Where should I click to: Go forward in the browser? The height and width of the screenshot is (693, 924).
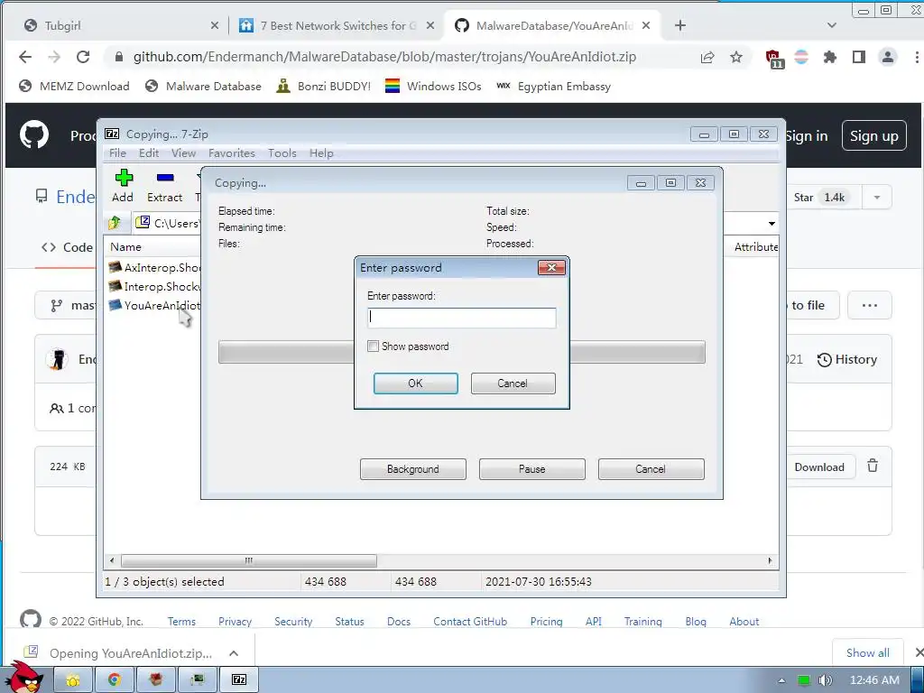click(x=54, y=57)
